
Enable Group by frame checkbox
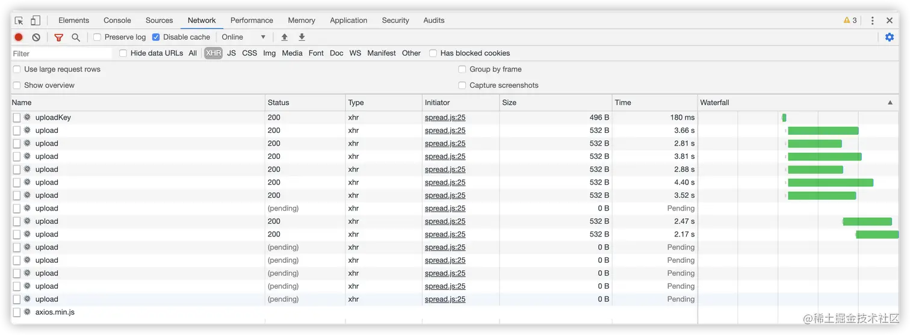pyautogui.click(x=462, y=69)
